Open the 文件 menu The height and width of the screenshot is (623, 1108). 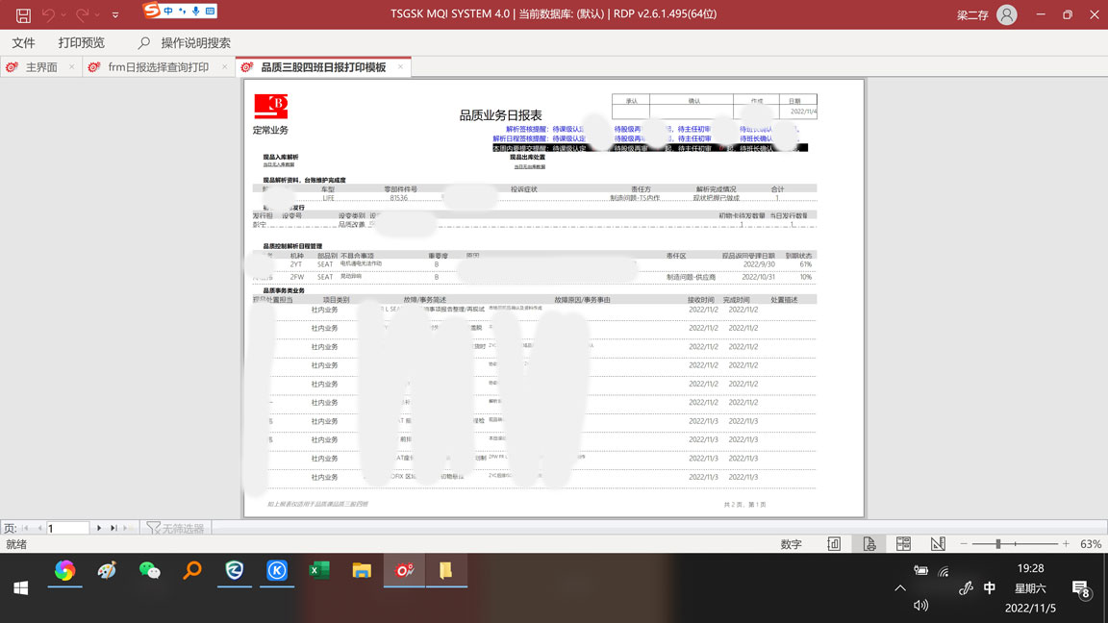click(23, 43)
